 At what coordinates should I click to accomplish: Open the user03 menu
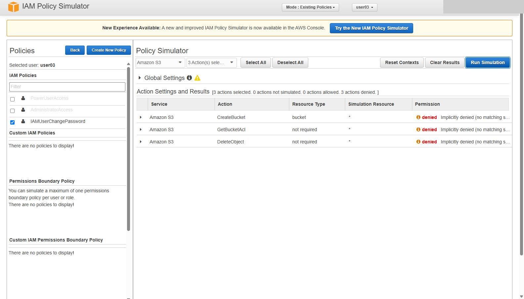(365, 7)
